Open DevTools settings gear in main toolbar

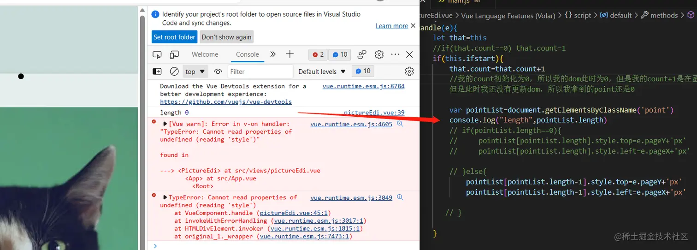[379, 54]
